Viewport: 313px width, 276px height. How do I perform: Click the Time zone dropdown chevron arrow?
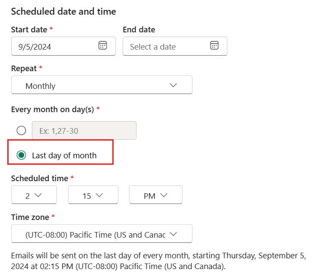pos(173,234)
